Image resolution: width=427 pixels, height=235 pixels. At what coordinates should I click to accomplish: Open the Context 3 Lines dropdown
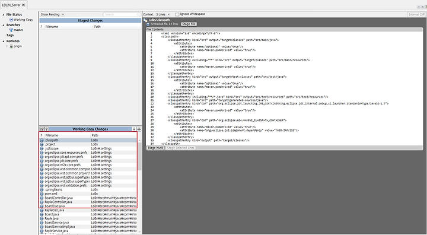[163, 14]
